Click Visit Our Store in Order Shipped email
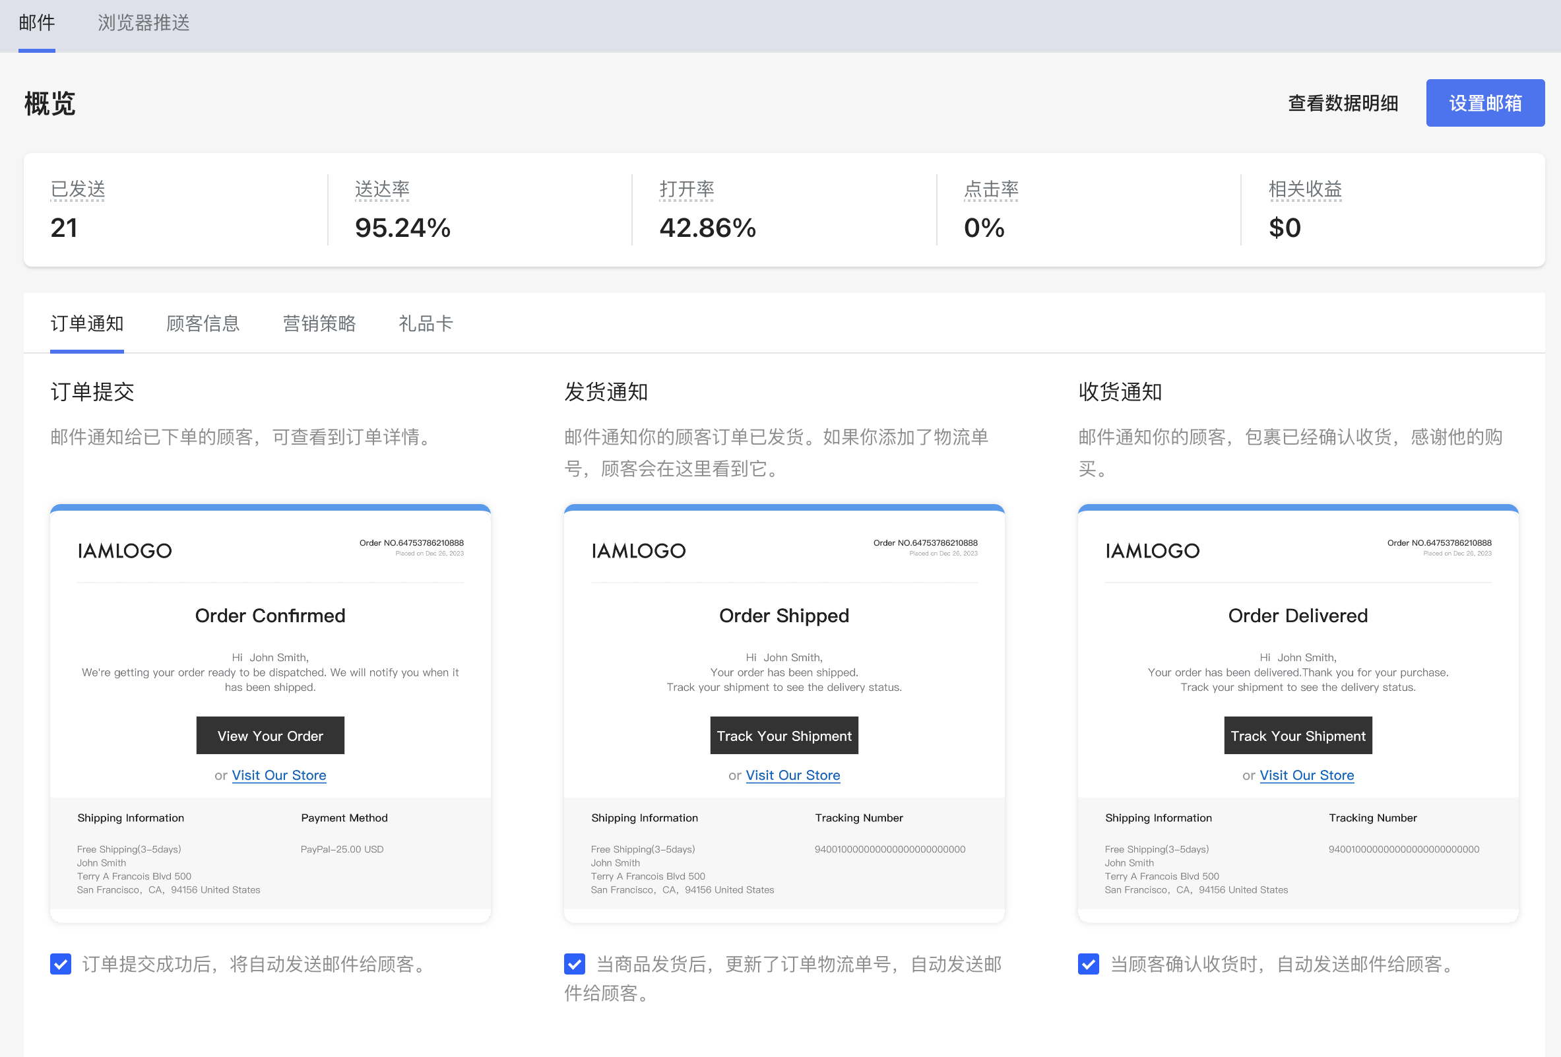This screenshot has width=1561, height=1057. [792, 775]
